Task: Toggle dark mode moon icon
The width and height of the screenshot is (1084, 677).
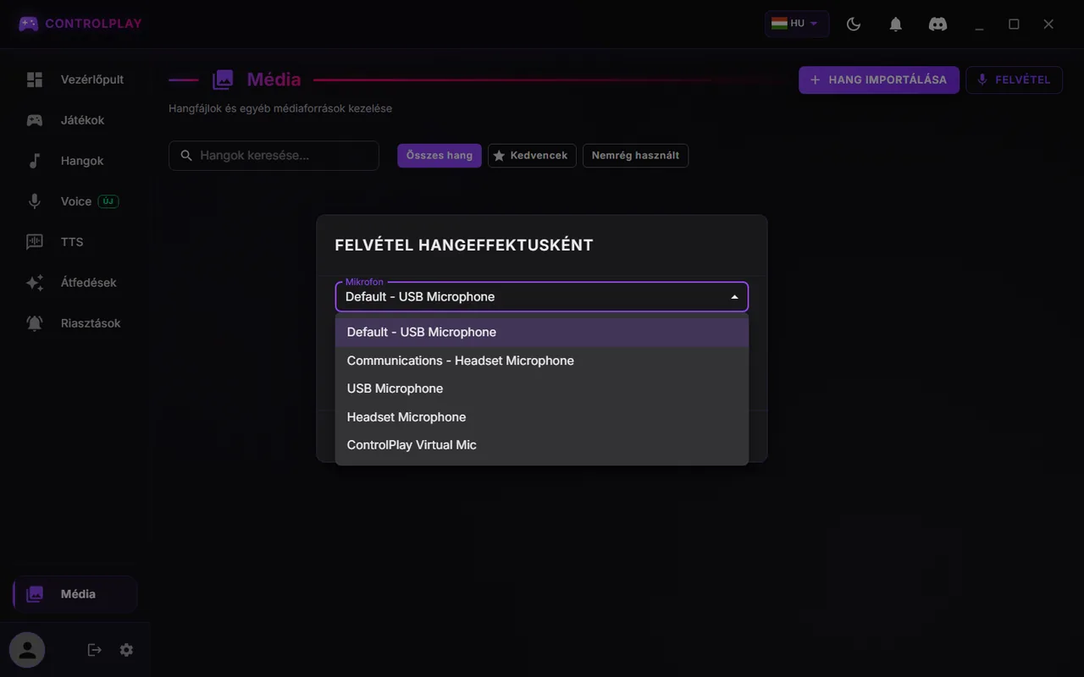Action: (x=854, y=25)
